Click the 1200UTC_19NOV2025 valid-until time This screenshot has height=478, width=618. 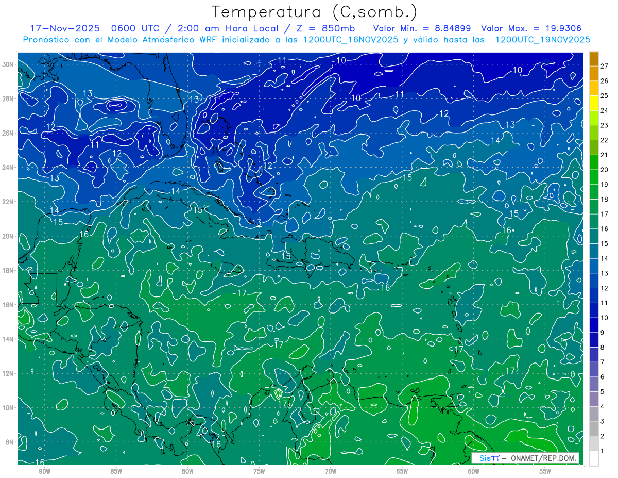pos(543,40)
